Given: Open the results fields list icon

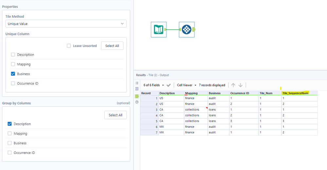Looking at the screenshot, I should coord(137,83).
